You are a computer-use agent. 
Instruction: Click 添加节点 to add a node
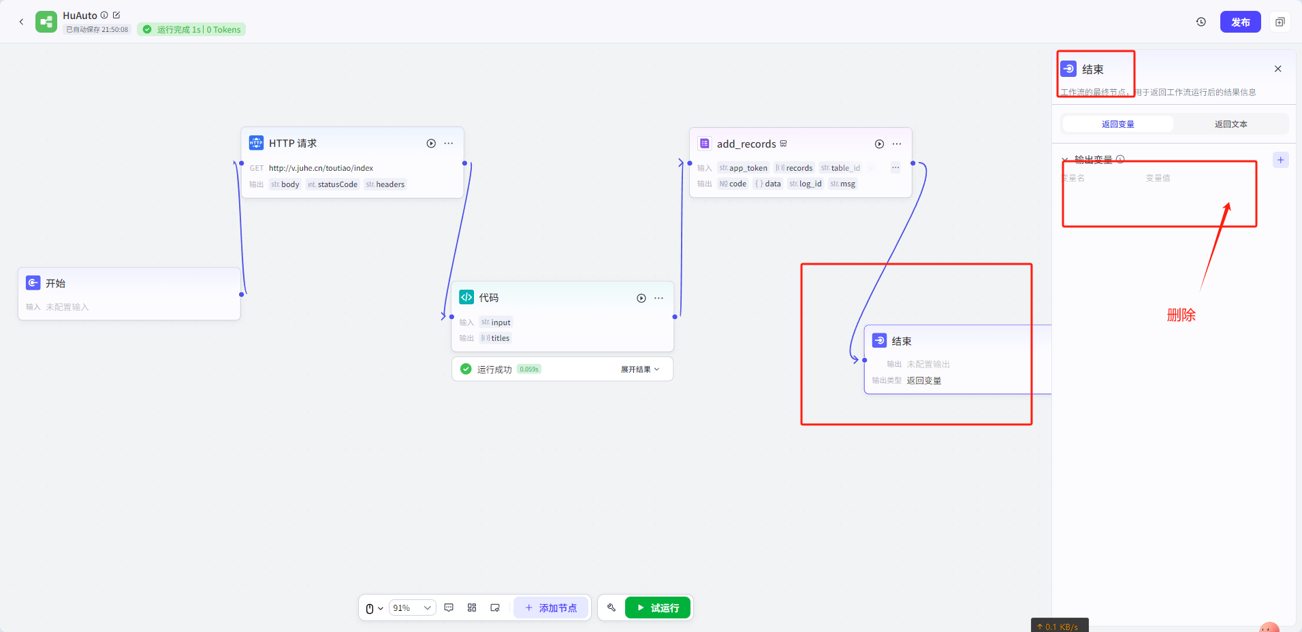pos(551,608)
